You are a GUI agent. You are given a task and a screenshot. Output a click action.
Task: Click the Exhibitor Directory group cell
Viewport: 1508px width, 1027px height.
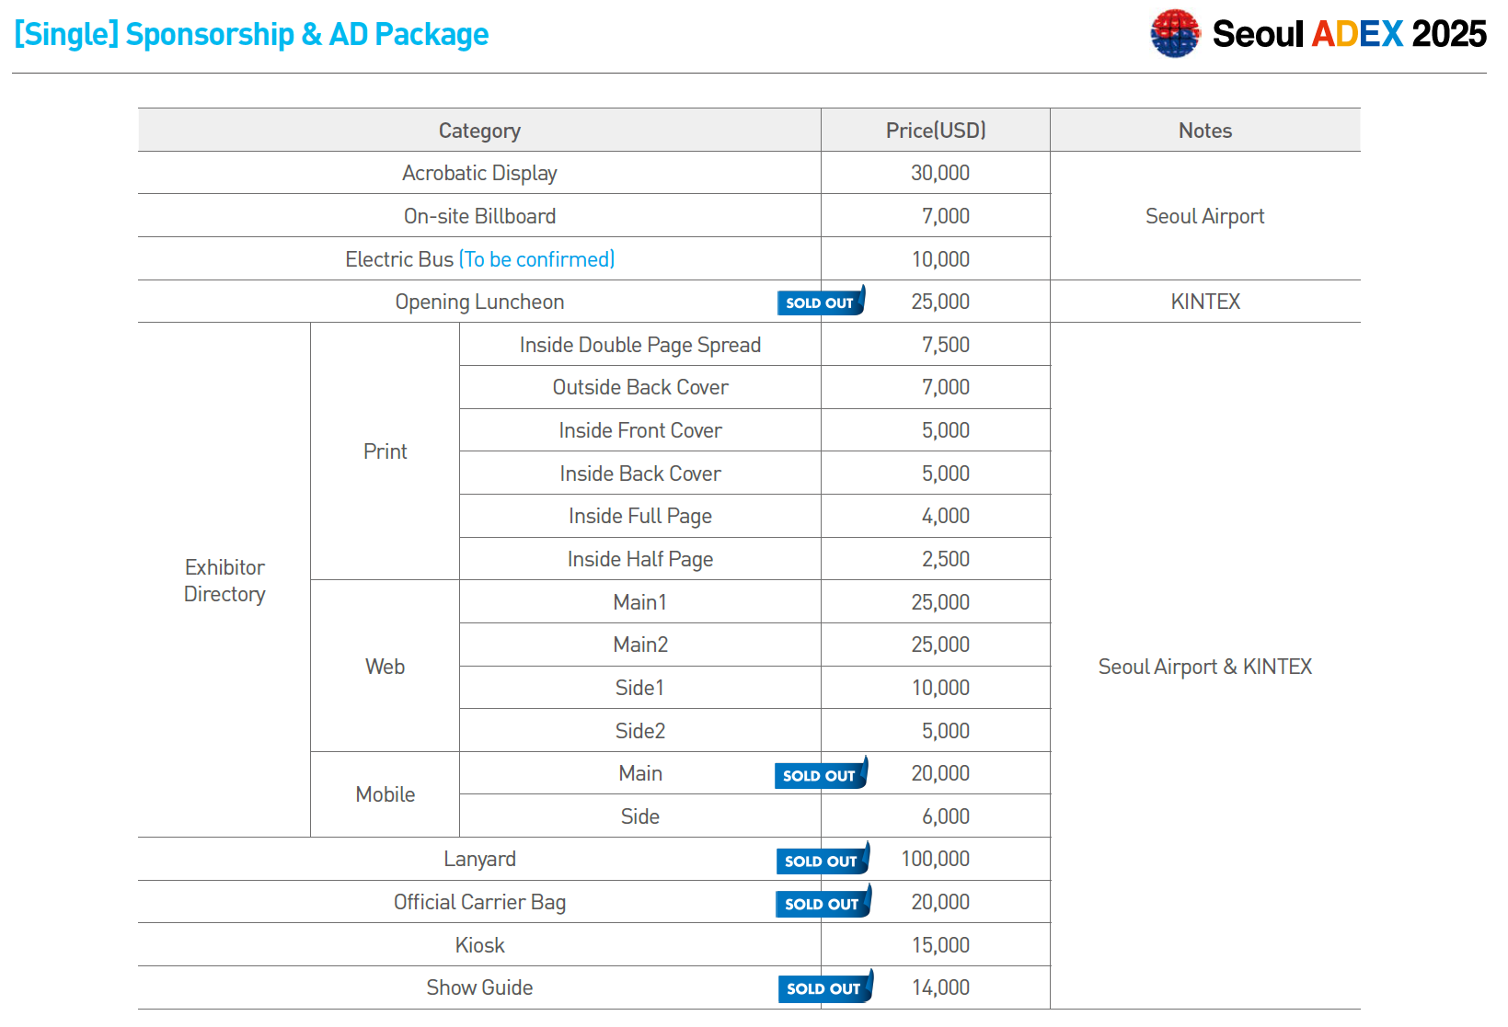[x=224, y=580]
